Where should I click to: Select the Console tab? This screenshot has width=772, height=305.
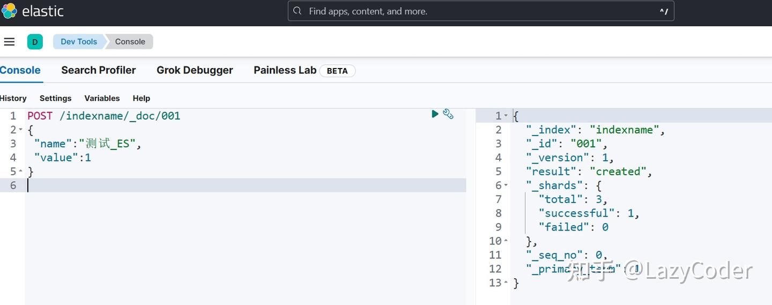click(20, 70)
